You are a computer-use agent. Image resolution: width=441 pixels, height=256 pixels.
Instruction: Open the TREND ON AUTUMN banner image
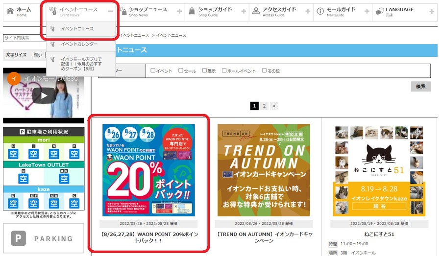pyautogui.click(x=264, y=170)
